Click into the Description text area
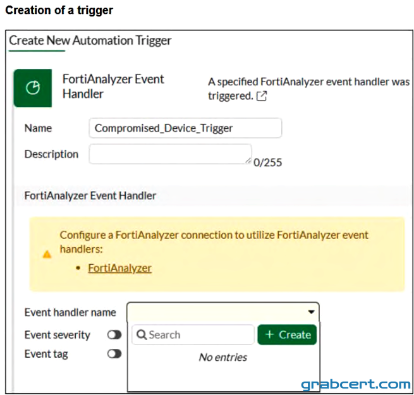The height and width of the screenshot is (395, 414). click(x=170, y=154)
